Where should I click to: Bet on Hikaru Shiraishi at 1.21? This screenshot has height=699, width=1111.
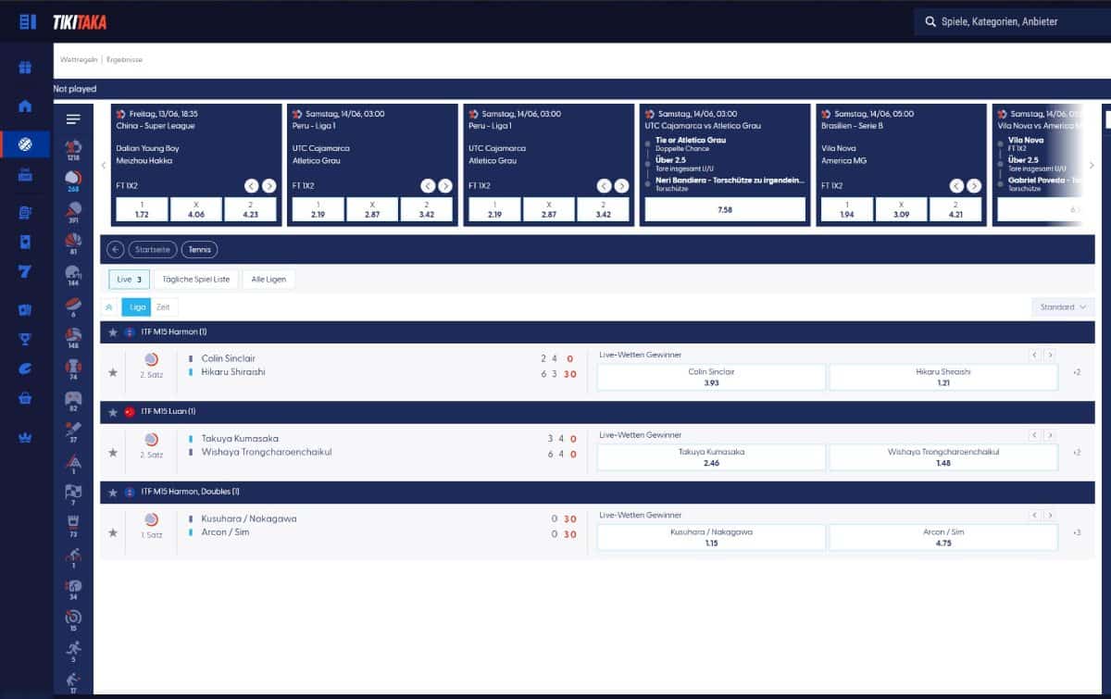point(942,377)
